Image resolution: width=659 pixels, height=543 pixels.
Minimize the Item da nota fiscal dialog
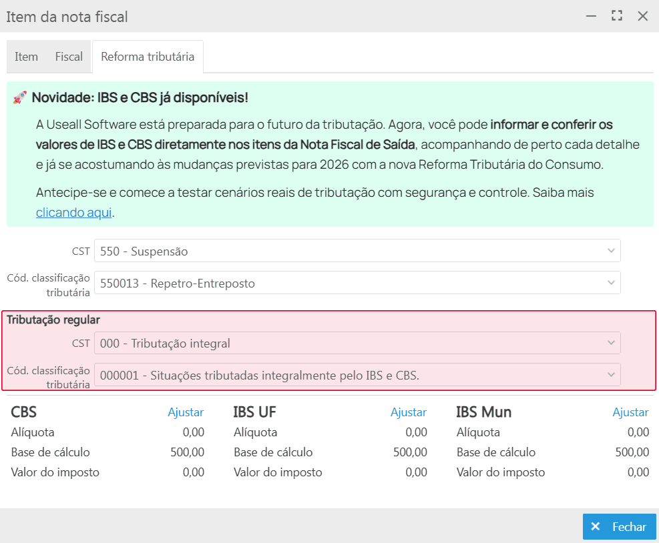591,16
